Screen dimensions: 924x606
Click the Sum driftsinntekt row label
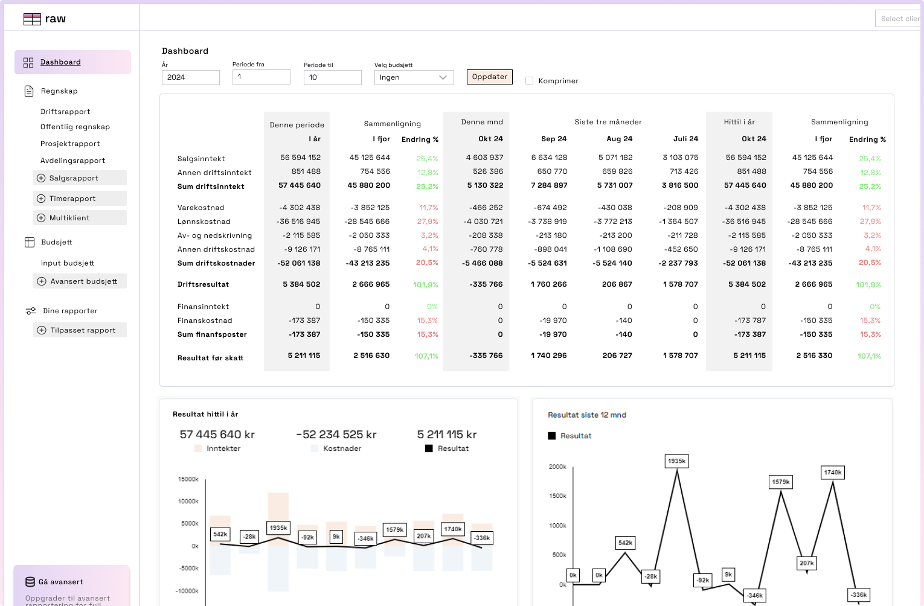[211, 187]
